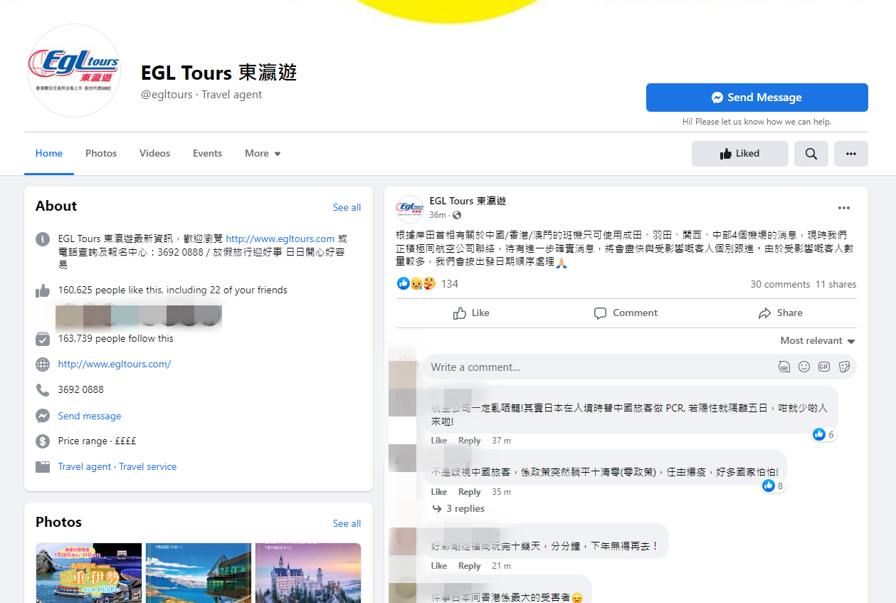The image size is (896, 603).
Task: Open the page's three-dot options menu
Action: tap(850, 154)
